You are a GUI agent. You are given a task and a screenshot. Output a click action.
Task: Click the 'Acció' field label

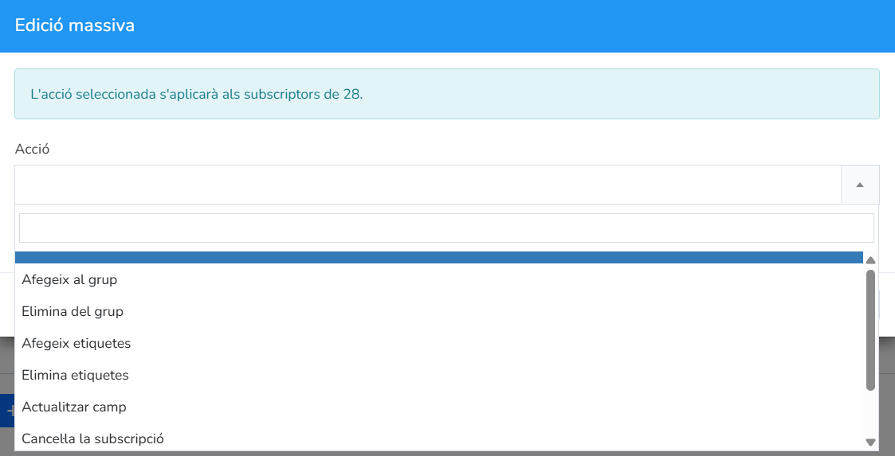32,150
